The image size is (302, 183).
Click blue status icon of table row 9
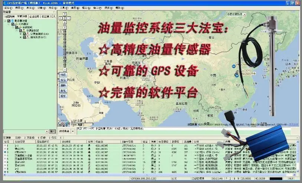click(x=5, y=172)
